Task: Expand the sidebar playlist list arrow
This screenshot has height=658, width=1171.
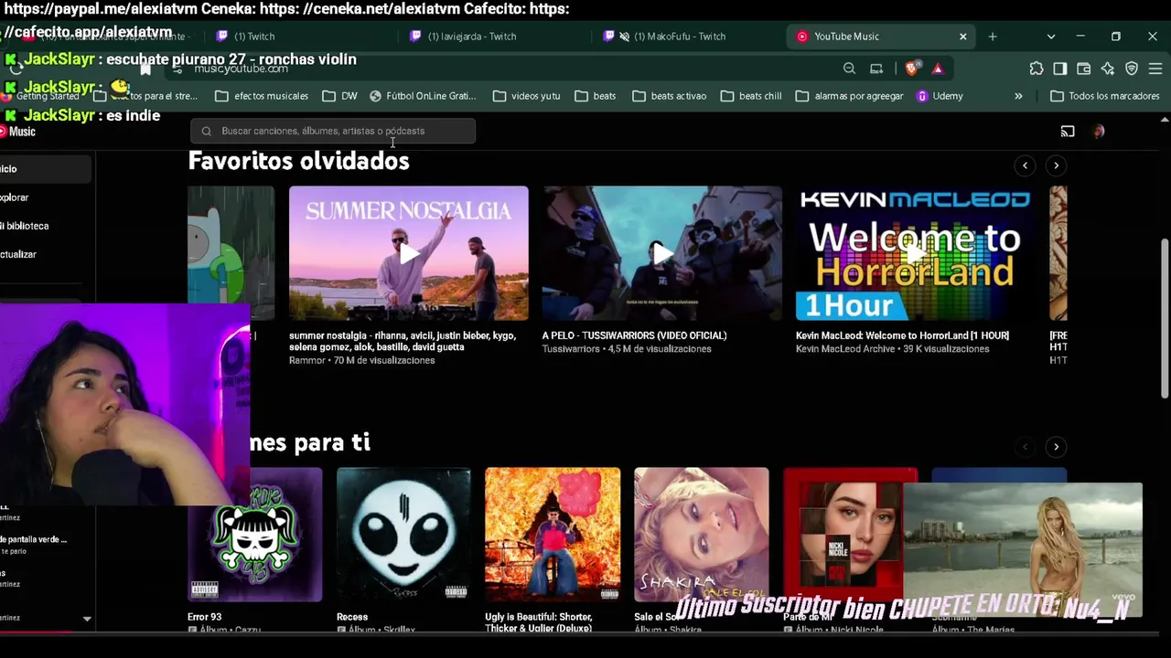Action: point(87,619)
